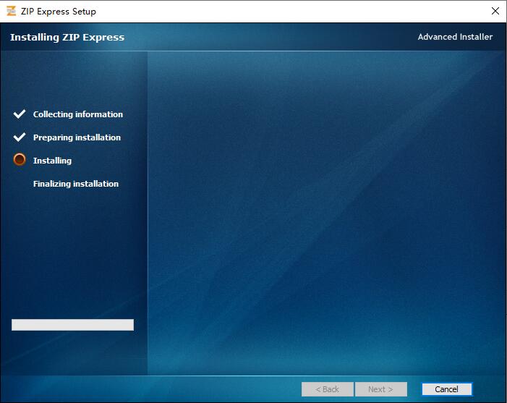This screenshot has width=507, height=403.
Task: Click the 'Advanced Installer' header text
Action: coord(455,37)
